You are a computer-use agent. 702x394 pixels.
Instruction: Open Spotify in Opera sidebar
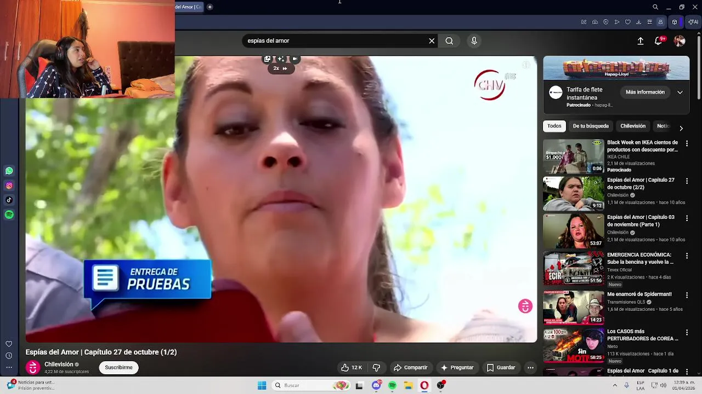click(x=9, y=215)
